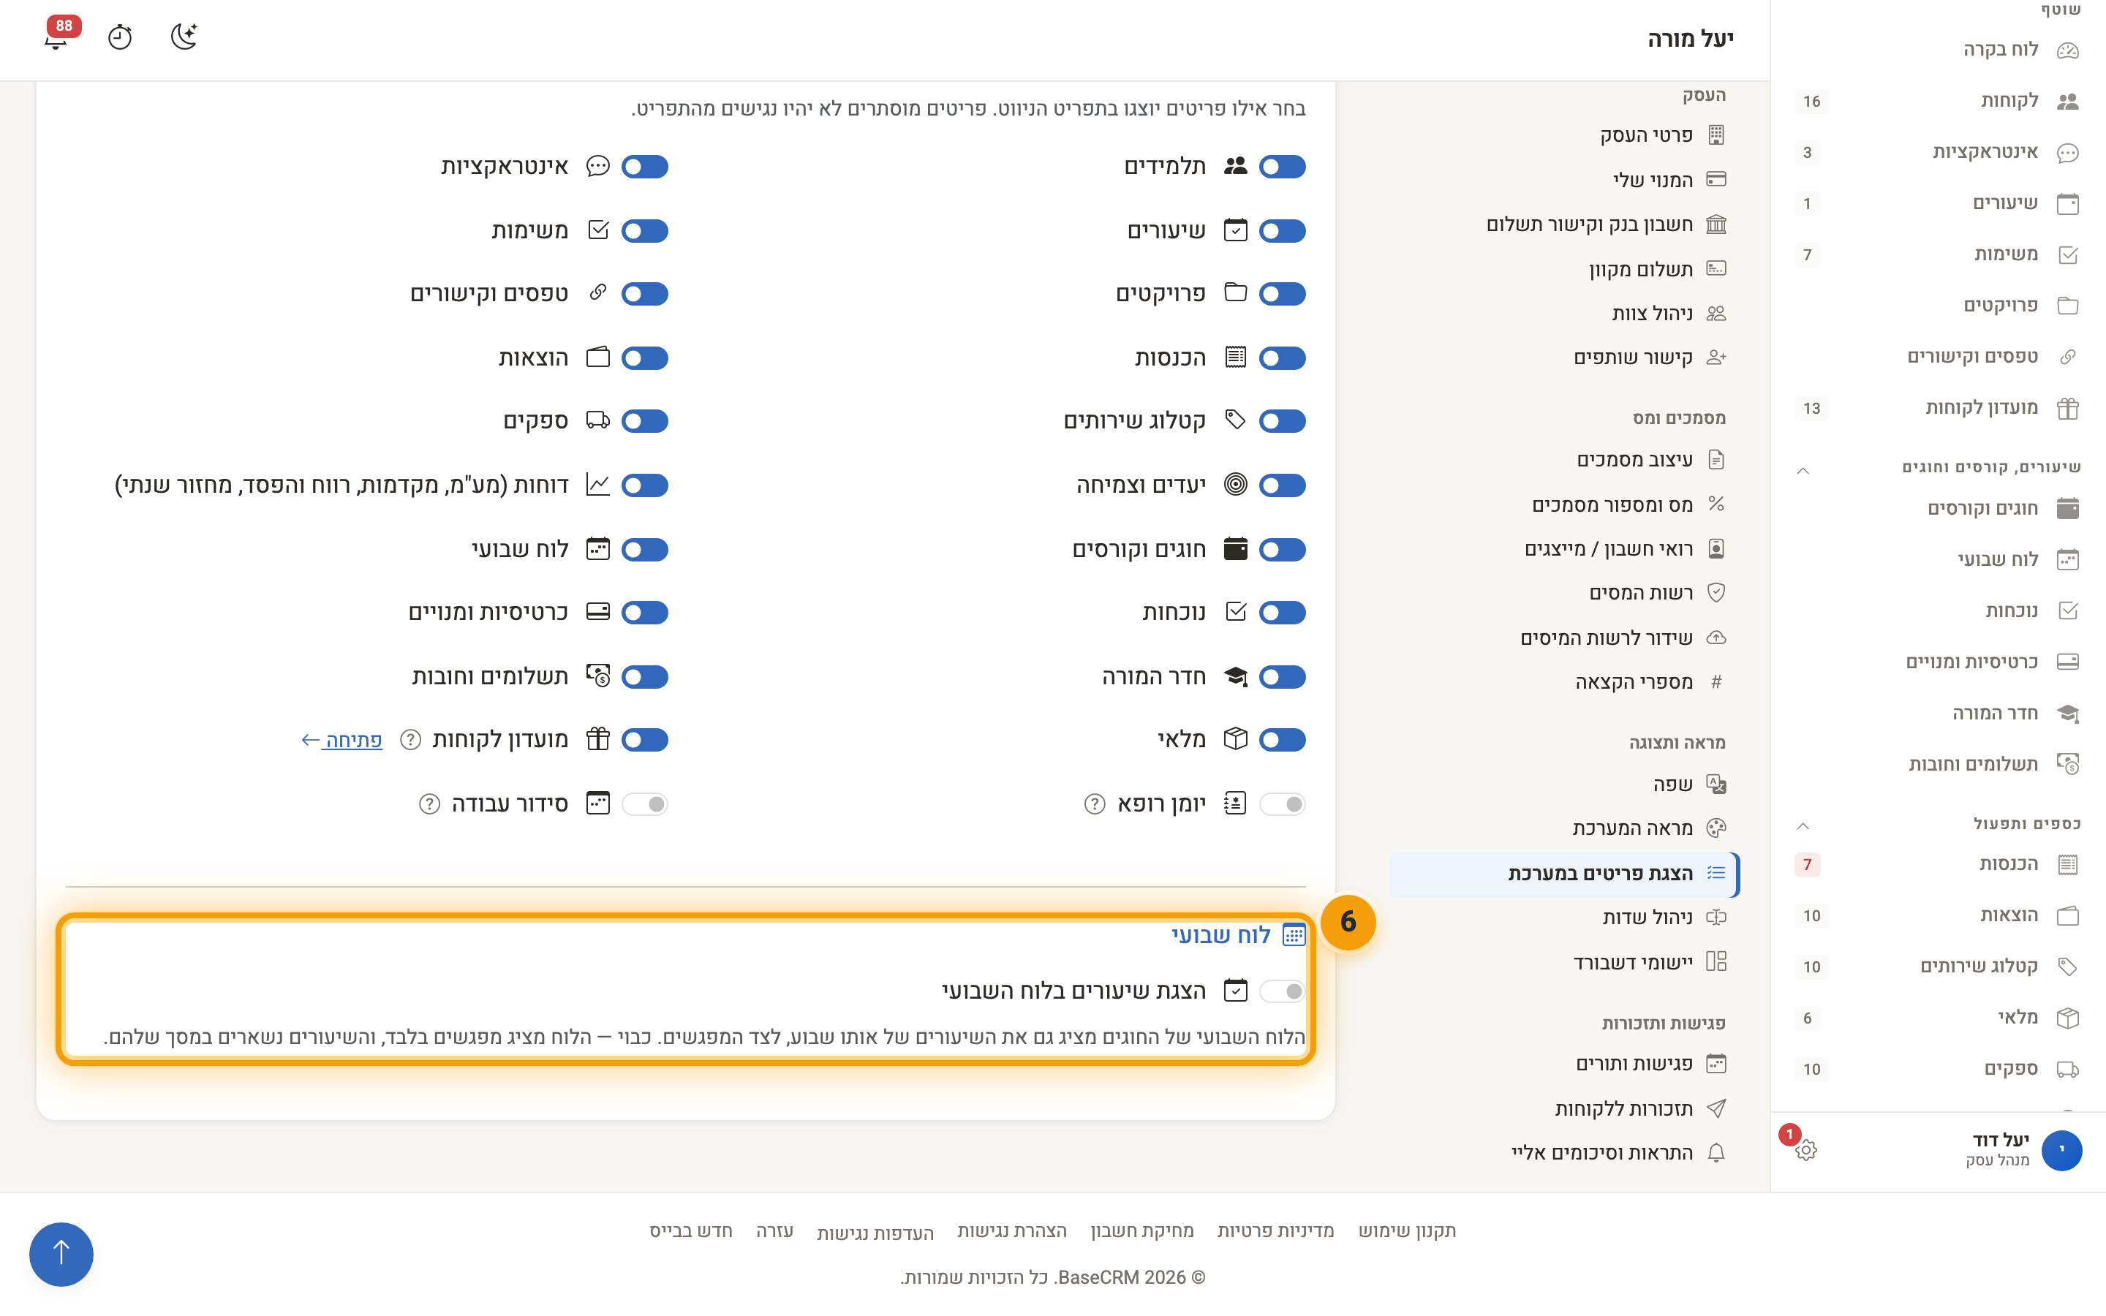Open the תקנון שימוש footer link
This screenshot has height=1316, width=2106.
[1407, 1230]
